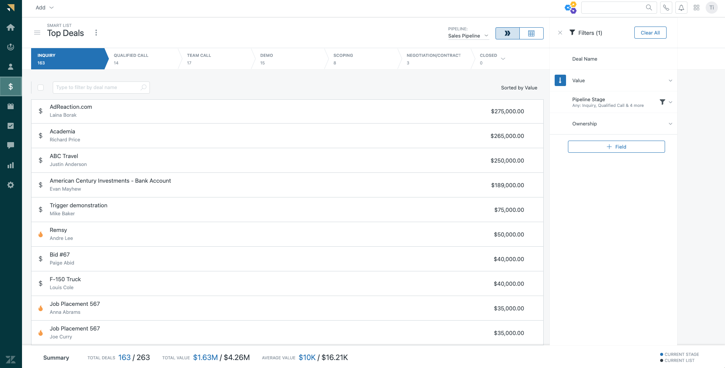
Task: Open Contacts person icon in sidebar
Action: 11,67
